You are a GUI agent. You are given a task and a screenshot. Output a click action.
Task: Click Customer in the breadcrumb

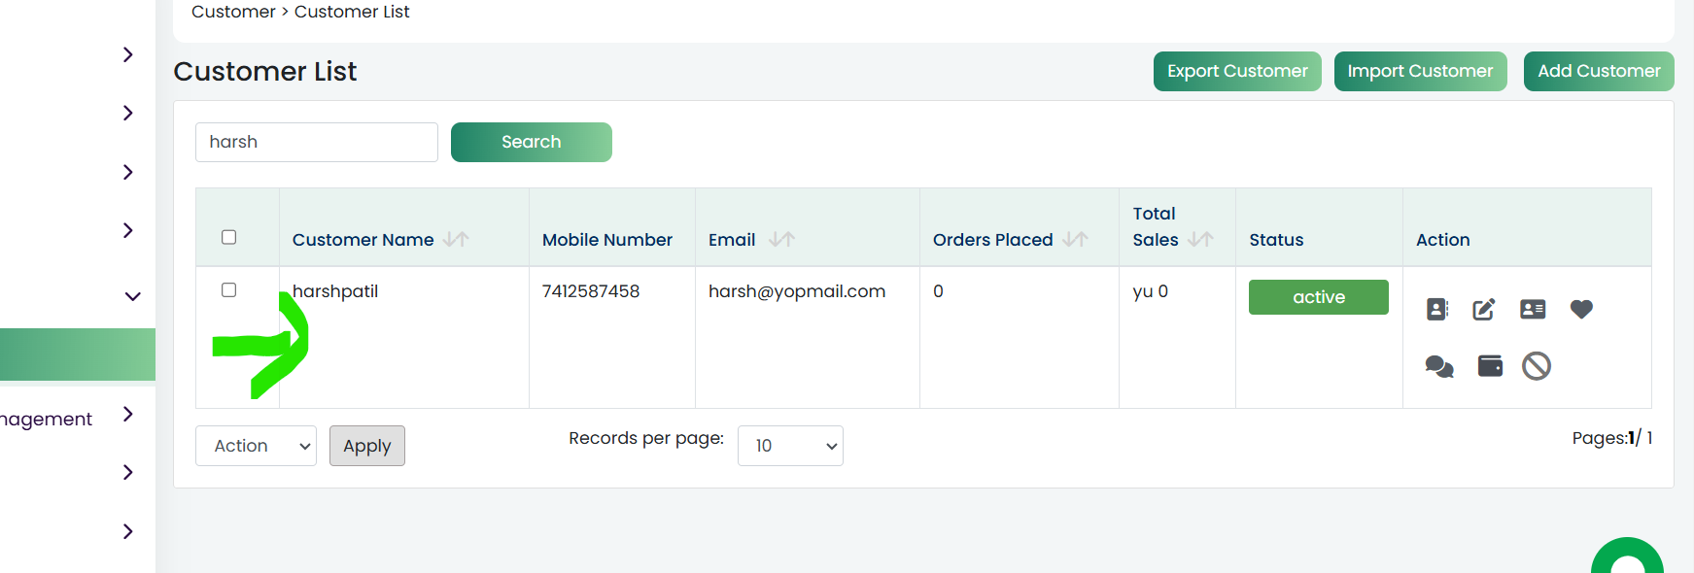[233, 12]
